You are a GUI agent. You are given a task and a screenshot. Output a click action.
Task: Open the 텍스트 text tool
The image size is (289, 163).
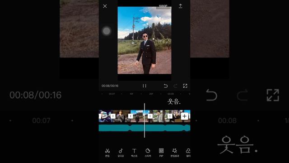coord(134,153)
